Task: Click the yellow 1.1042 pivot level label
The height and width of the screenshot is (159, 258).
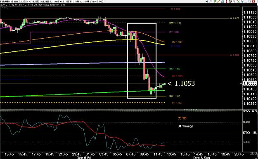Action: tap(175, 96)
